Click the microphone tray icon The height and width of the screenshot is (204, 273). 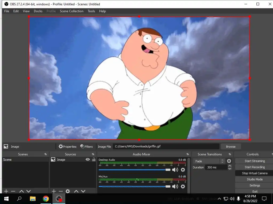(239, 199)
